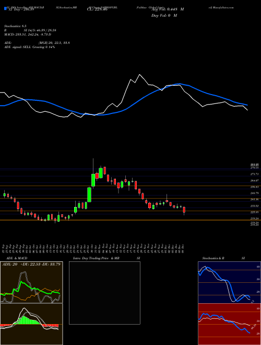Click the blue Stochastics indicator chart panel
The image size is (261, 345).
coord(229,282)
